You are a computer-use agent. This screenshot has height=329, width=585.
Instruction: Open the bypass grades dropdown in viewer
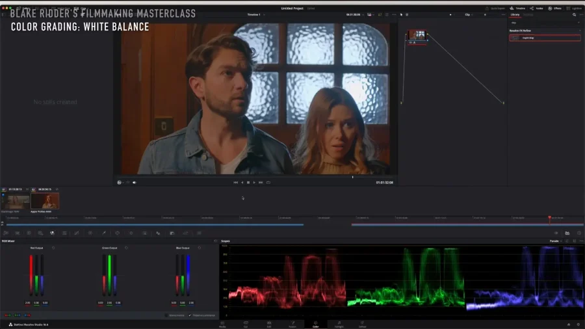click(120, 183)
